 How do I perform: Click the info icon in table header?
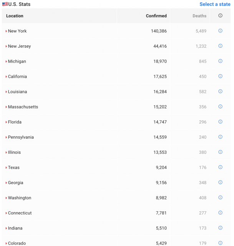click(x=220, y=16)
